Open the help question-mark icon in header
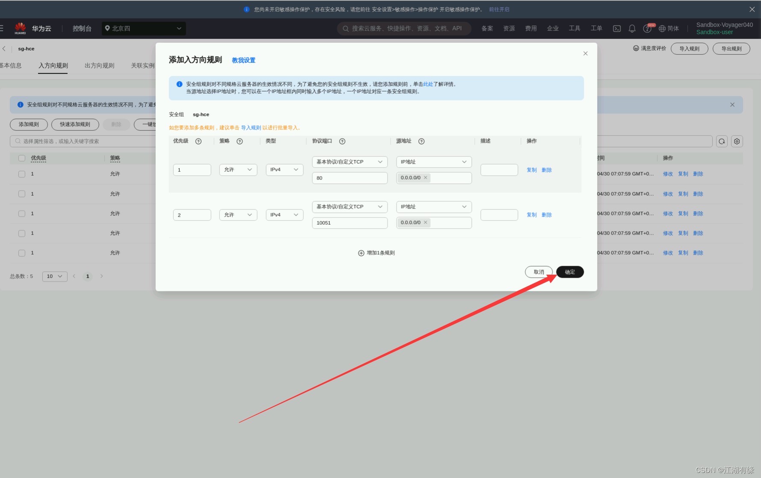The height and width of the screenshot is (478, 761). click(x=647, y=29)
